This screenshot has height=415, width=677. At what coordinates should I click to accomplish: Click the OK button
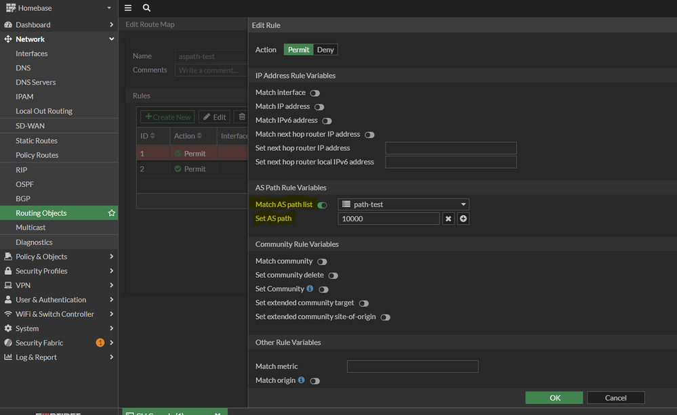coord(554,397)
